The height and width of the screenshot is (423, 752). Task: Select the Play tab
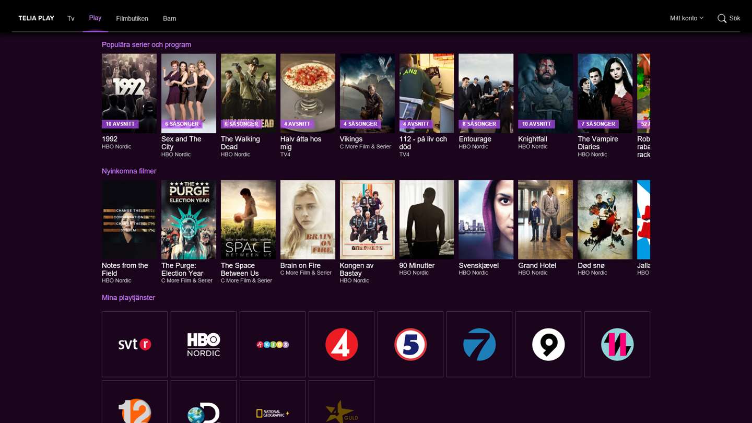[95, 18]
